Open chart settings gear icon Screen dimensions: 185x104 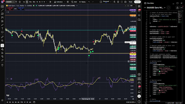(x=118, y=2)
